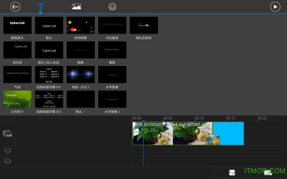Choose the 时尚辉耀 title template

[x=81, y=25]
